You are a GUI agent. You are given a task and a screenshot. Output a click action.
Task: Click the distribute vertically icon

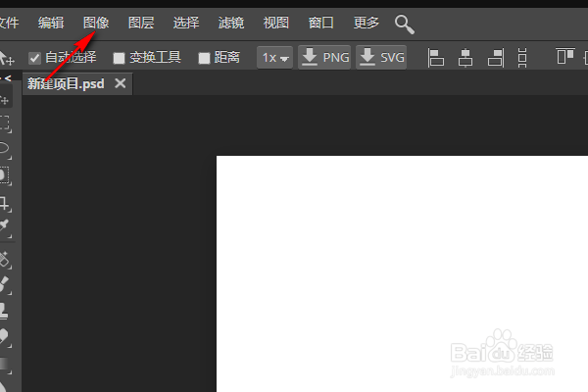522,58
